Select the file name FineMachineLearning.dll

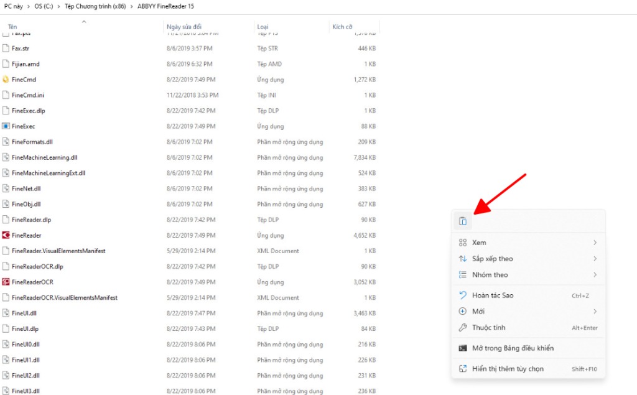click(x=44, y=157)
